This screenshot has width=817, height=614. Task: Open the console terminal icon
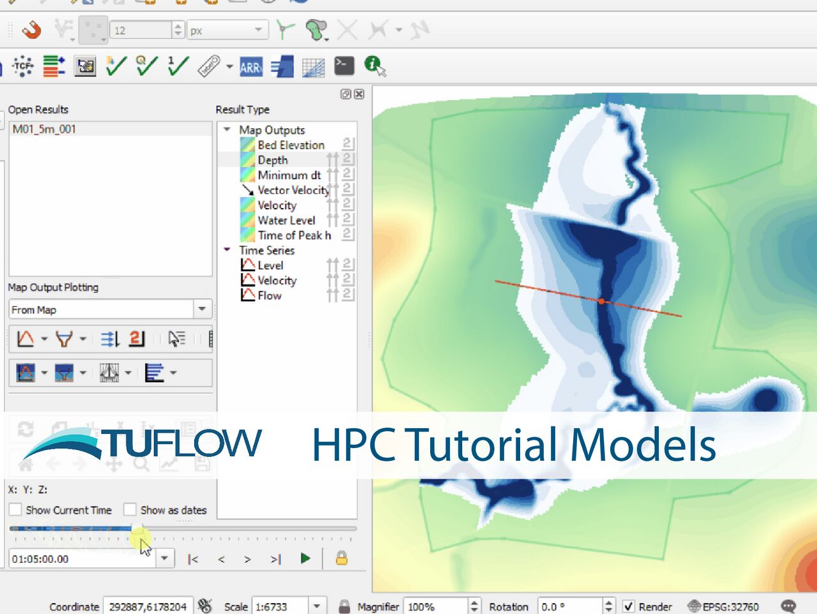tap(344, 66)
